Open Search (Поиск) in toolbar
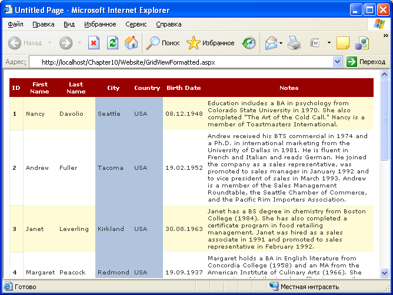The height and width of the screenshot is (295, 393). point(163,43)
